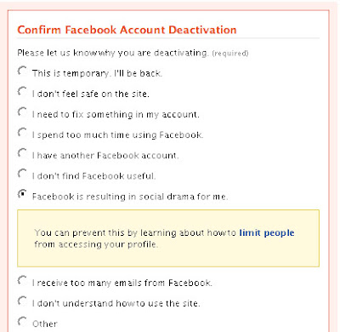This screenshot has width=340, height=332.
Task: Click the "I spend too much time" label text
Action: [x=118, y=135]
